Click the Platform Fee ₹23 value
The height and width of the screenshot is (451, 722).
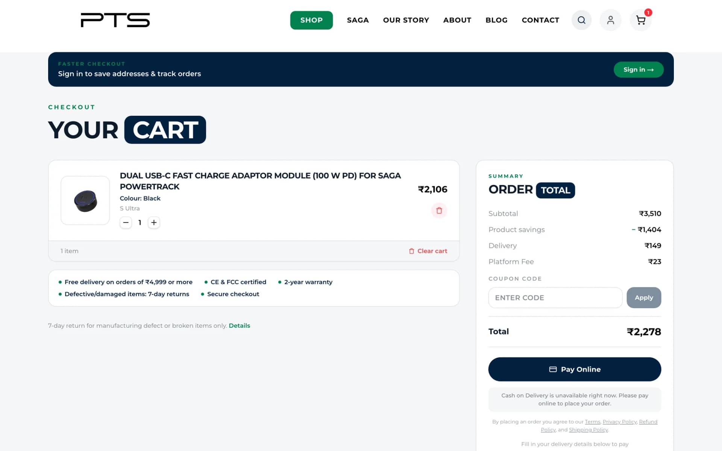click(x=654, y=262)
